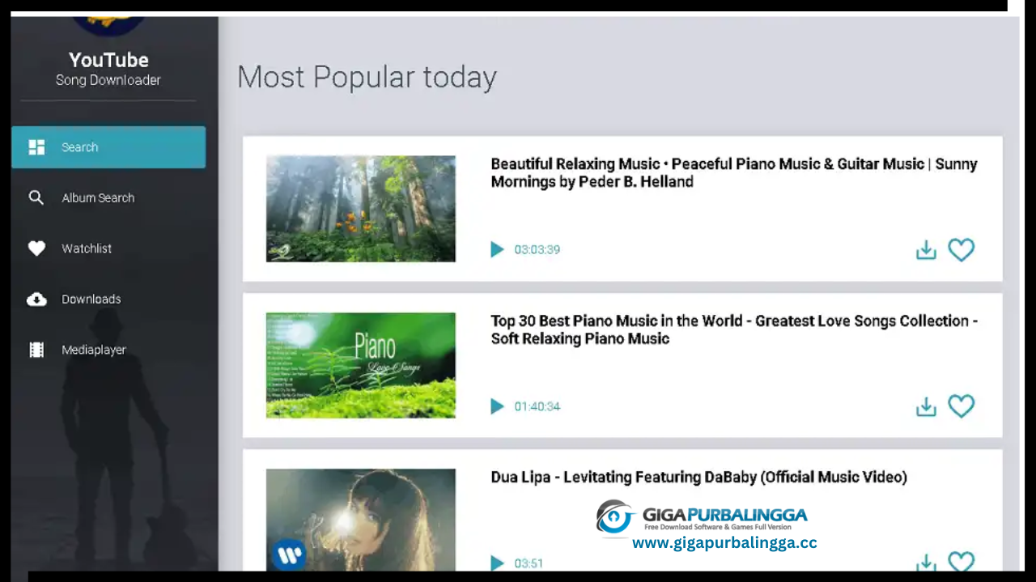Click the Most Popular today heading
This screenshot has height=582, width=1036.
point(367,78)
